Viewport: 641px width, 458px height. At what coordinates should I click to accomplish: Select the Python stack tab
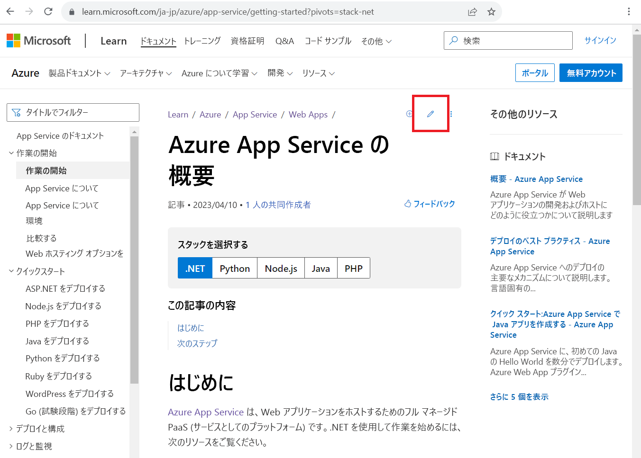(235, 268)
